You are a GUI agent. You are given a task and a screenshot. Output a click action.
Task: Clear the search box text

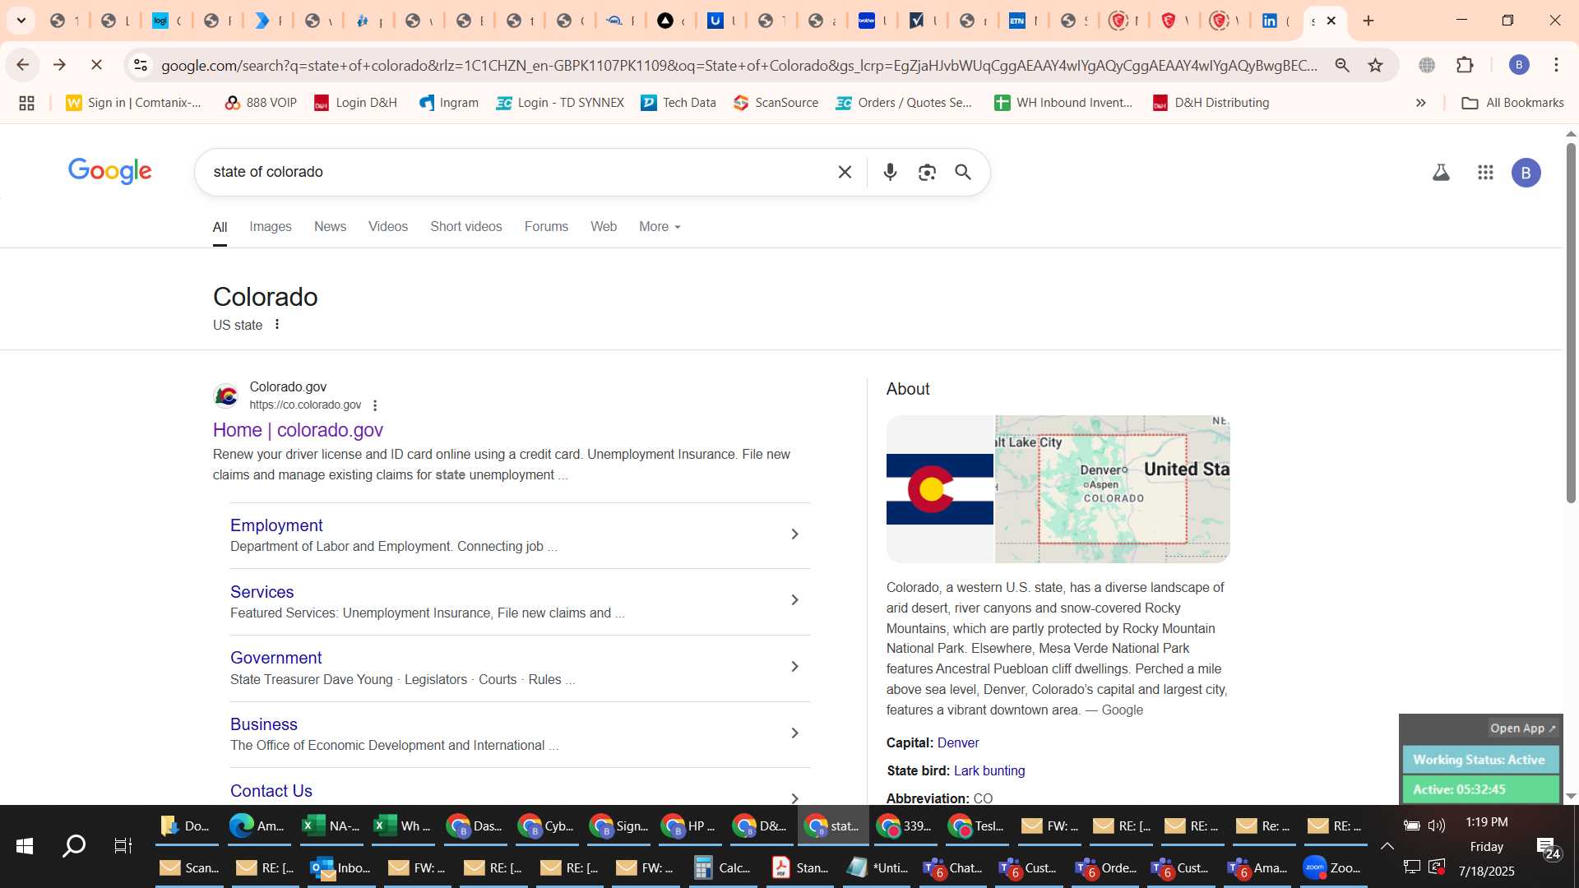[845, 172]
